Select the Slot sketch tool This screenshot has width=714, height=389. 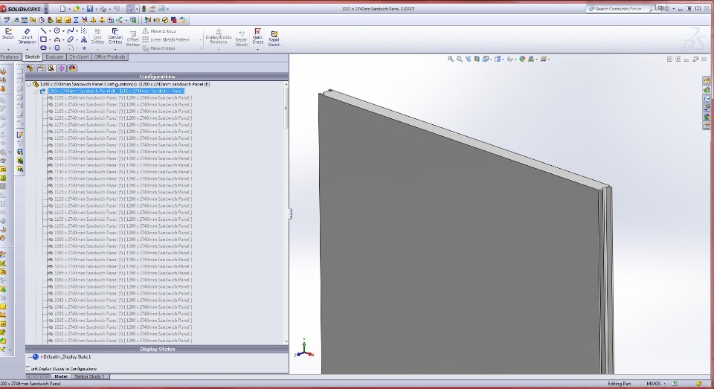tap(43, 48)
